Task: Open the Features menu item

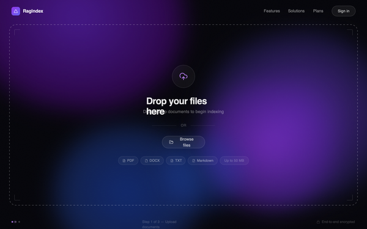Action: (272, 11)
